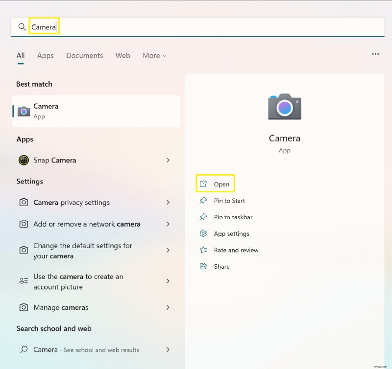Screen dimensions: 392x369
Task: Click the Add or remove network camera icon
Action: click(24, 224)
